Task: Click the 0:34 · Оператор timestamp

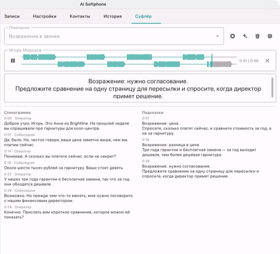Action: pyautogui.click(x=17, y=207)
